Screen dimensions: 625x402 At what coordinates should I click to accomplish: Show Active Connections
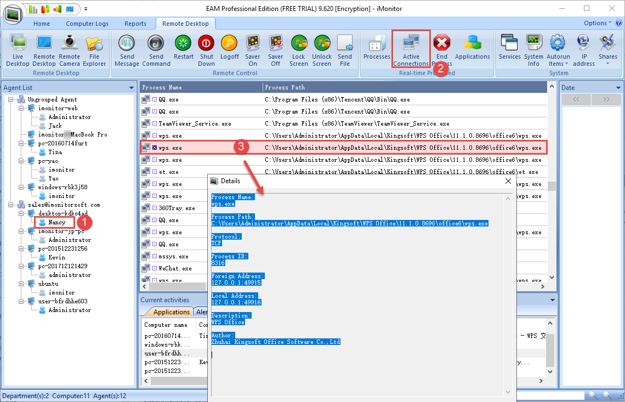(x=411, y=50)
